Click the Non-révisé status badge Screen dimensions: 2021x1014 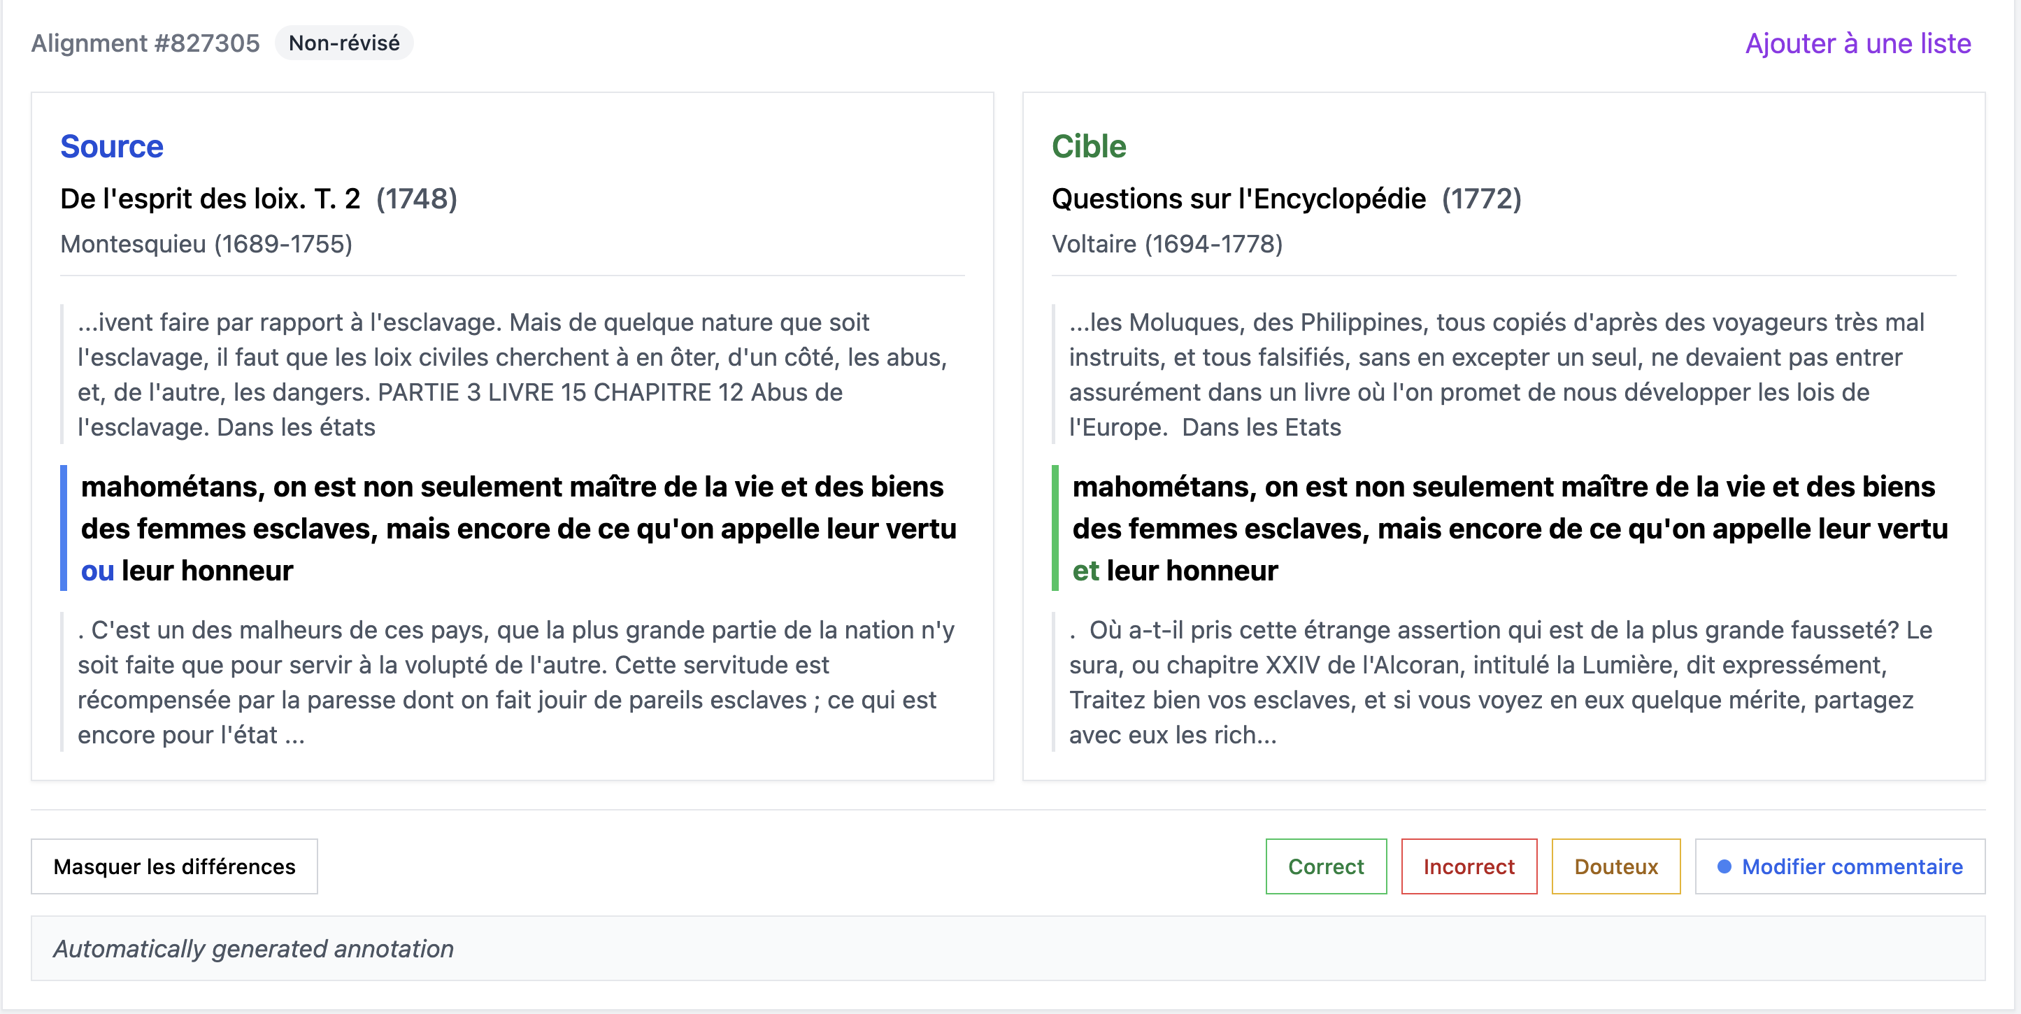[343, 43]
